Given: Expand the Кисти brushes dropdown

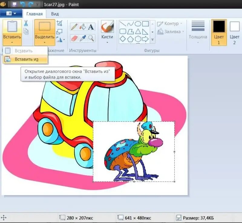Looking at the screenshot, I should 107,42.
